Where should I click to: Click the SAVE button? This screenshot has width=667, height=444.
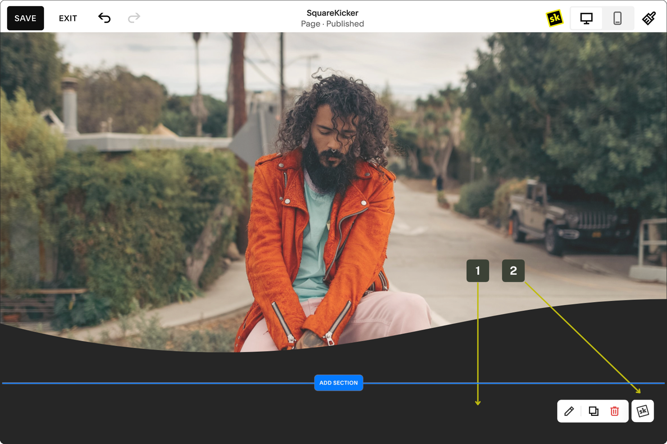[26, 18]
